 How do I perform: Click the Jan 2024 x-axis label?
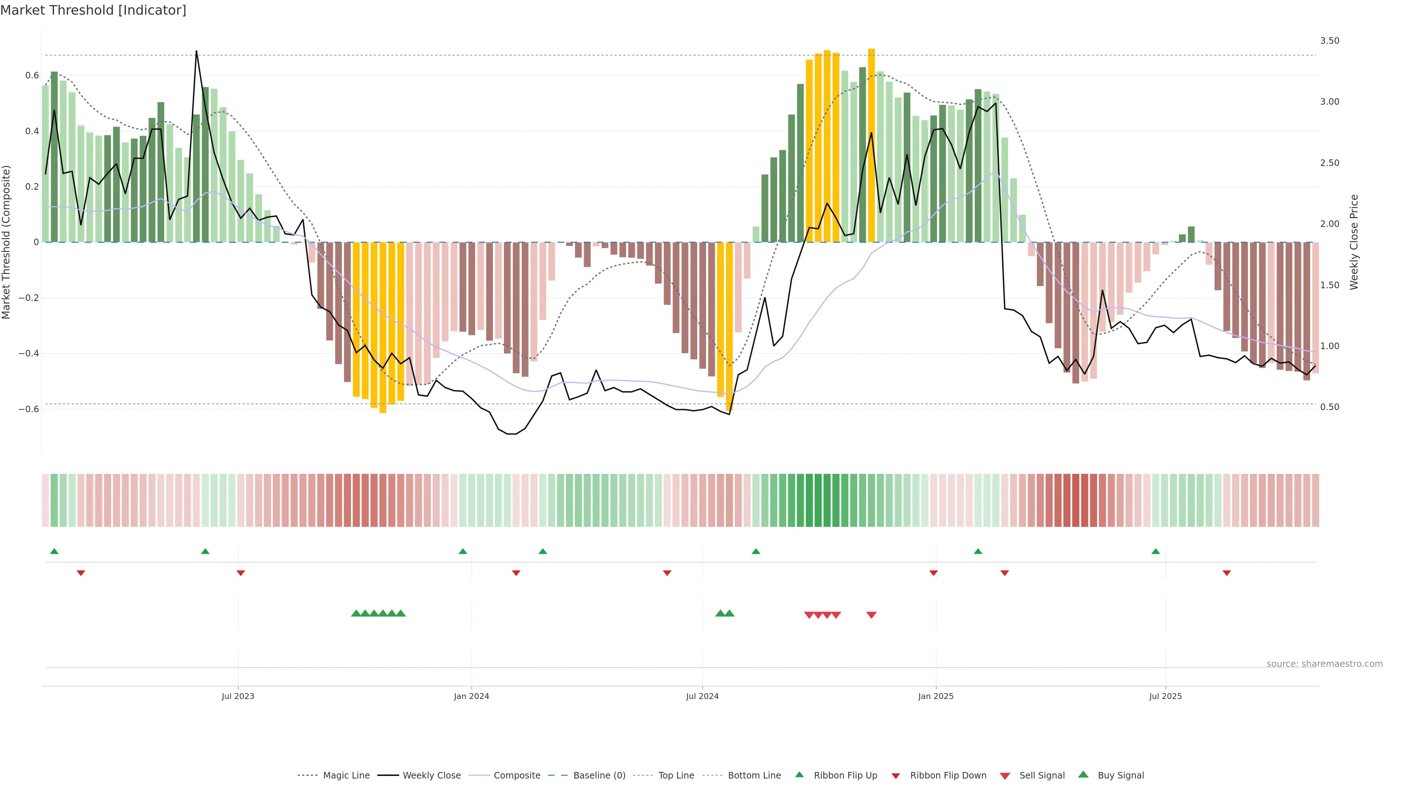pos(471,696)
